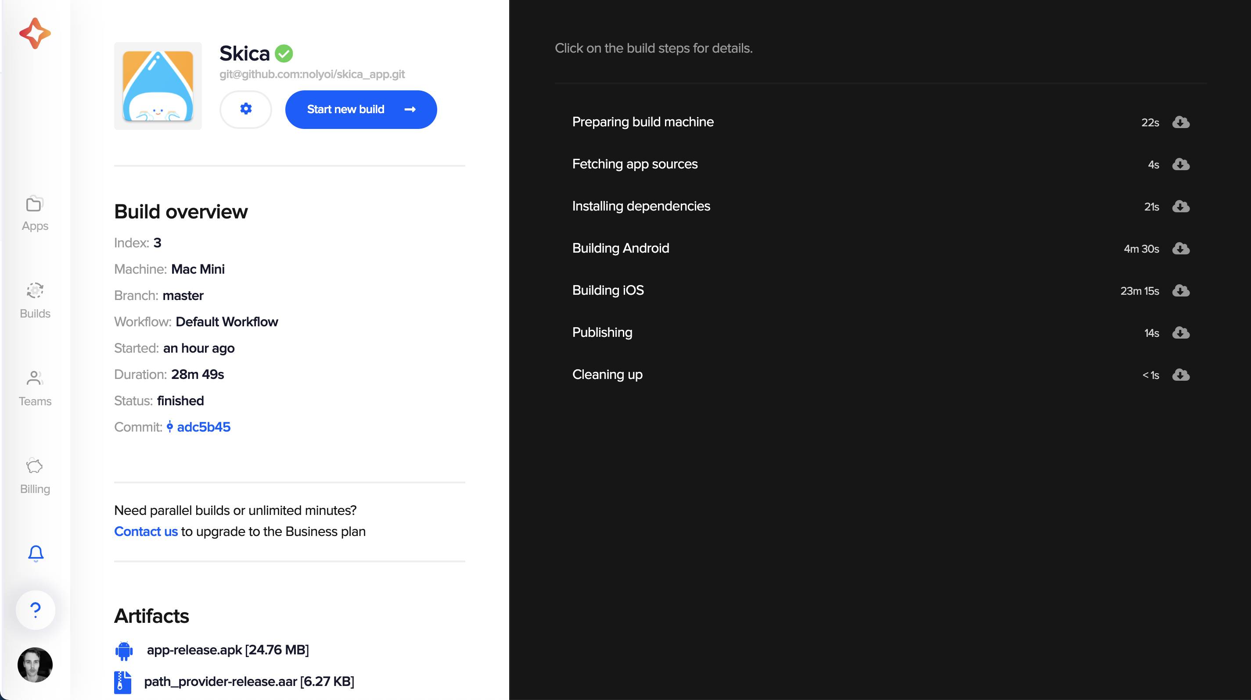Download Publishing step log
The image size is (1251, 700).
[x=1181, y=333]
